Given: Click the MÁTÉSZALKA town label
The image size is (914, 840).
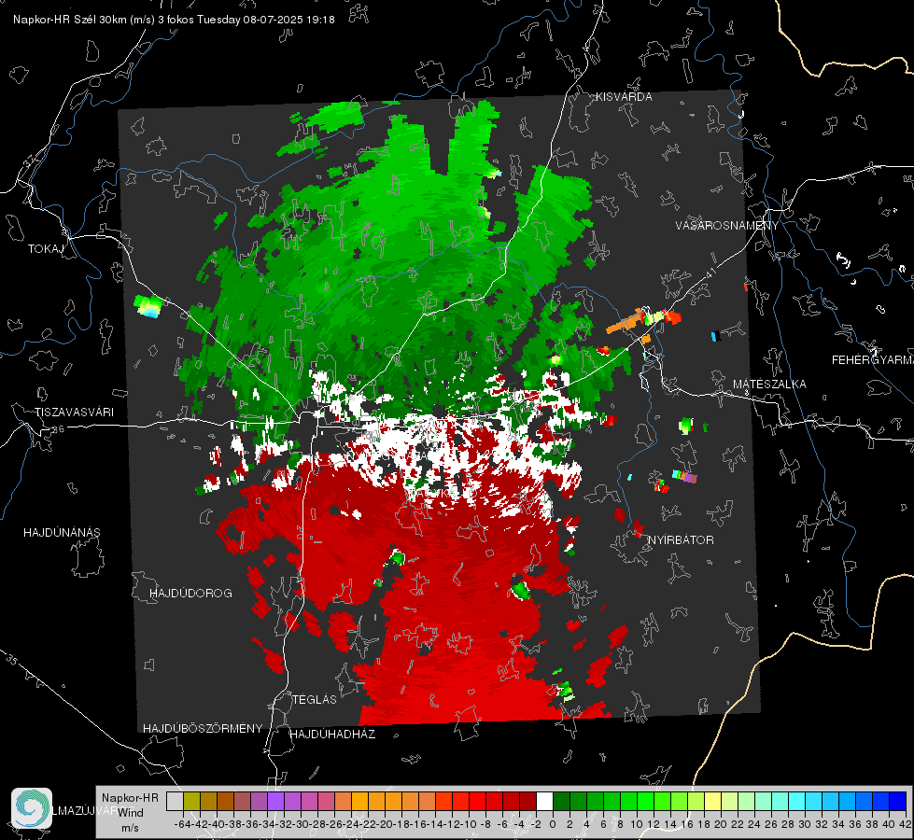Looking at the screenshot, I should [x=769, y=385].
